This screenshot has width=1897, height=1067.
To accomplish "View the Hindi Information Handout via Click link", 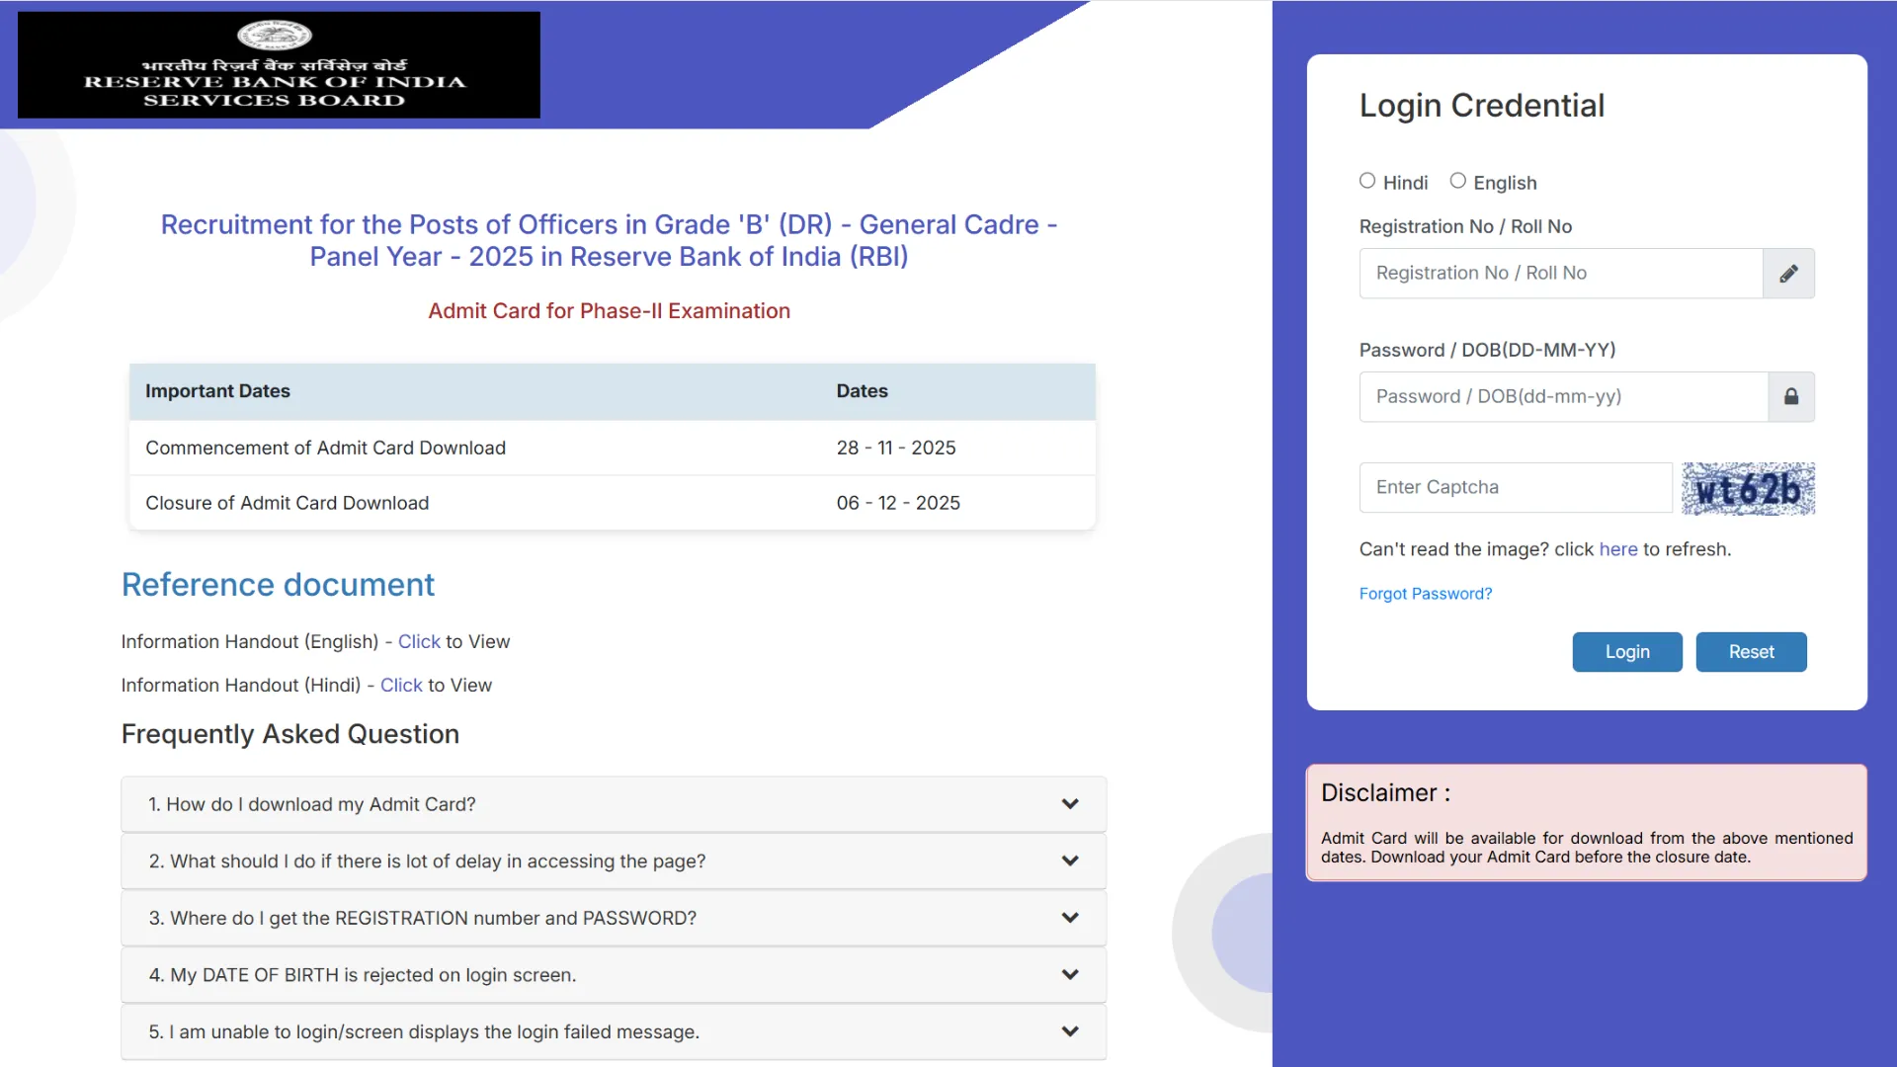I will click(400, 685).
